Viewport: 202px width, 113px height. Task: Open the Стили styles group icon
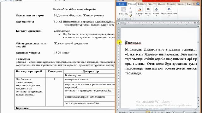coord(156,9)
